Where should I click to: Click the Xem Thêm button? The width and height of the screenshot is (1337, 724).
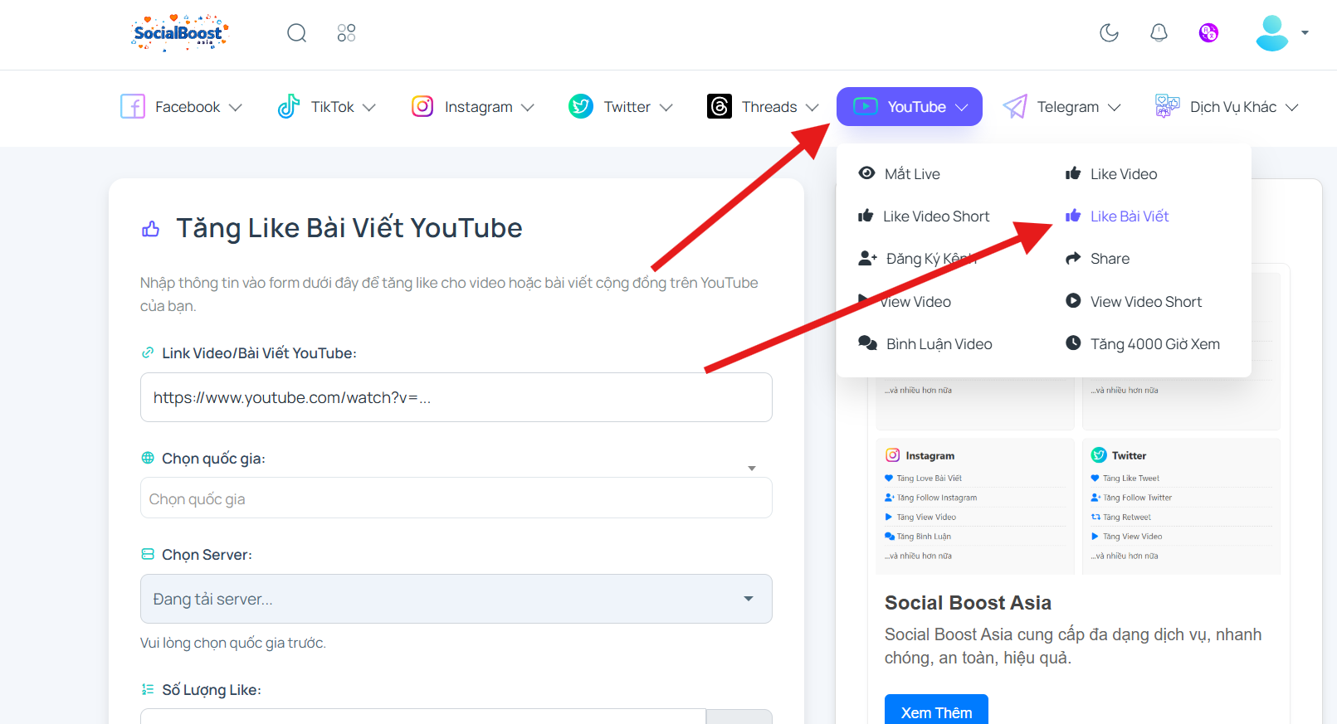click(x=936, y=710)
